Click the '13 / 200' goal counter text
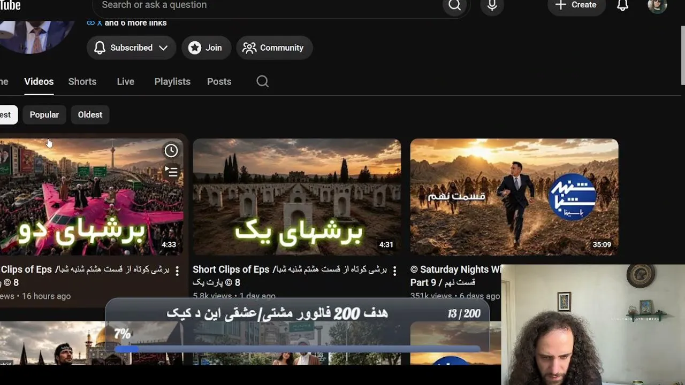This screenshot has height=385, width=685. (x=464, y=314)
